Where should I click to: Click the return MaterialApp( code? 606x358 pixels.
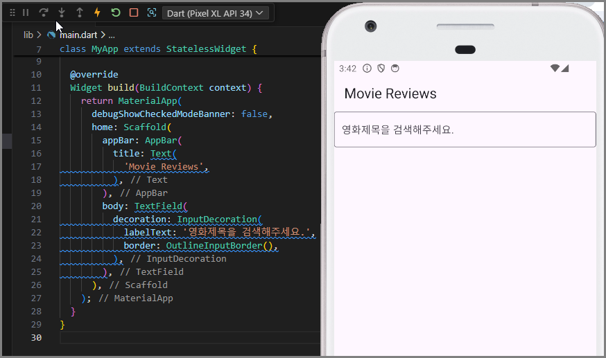click(x=131, y=101)
